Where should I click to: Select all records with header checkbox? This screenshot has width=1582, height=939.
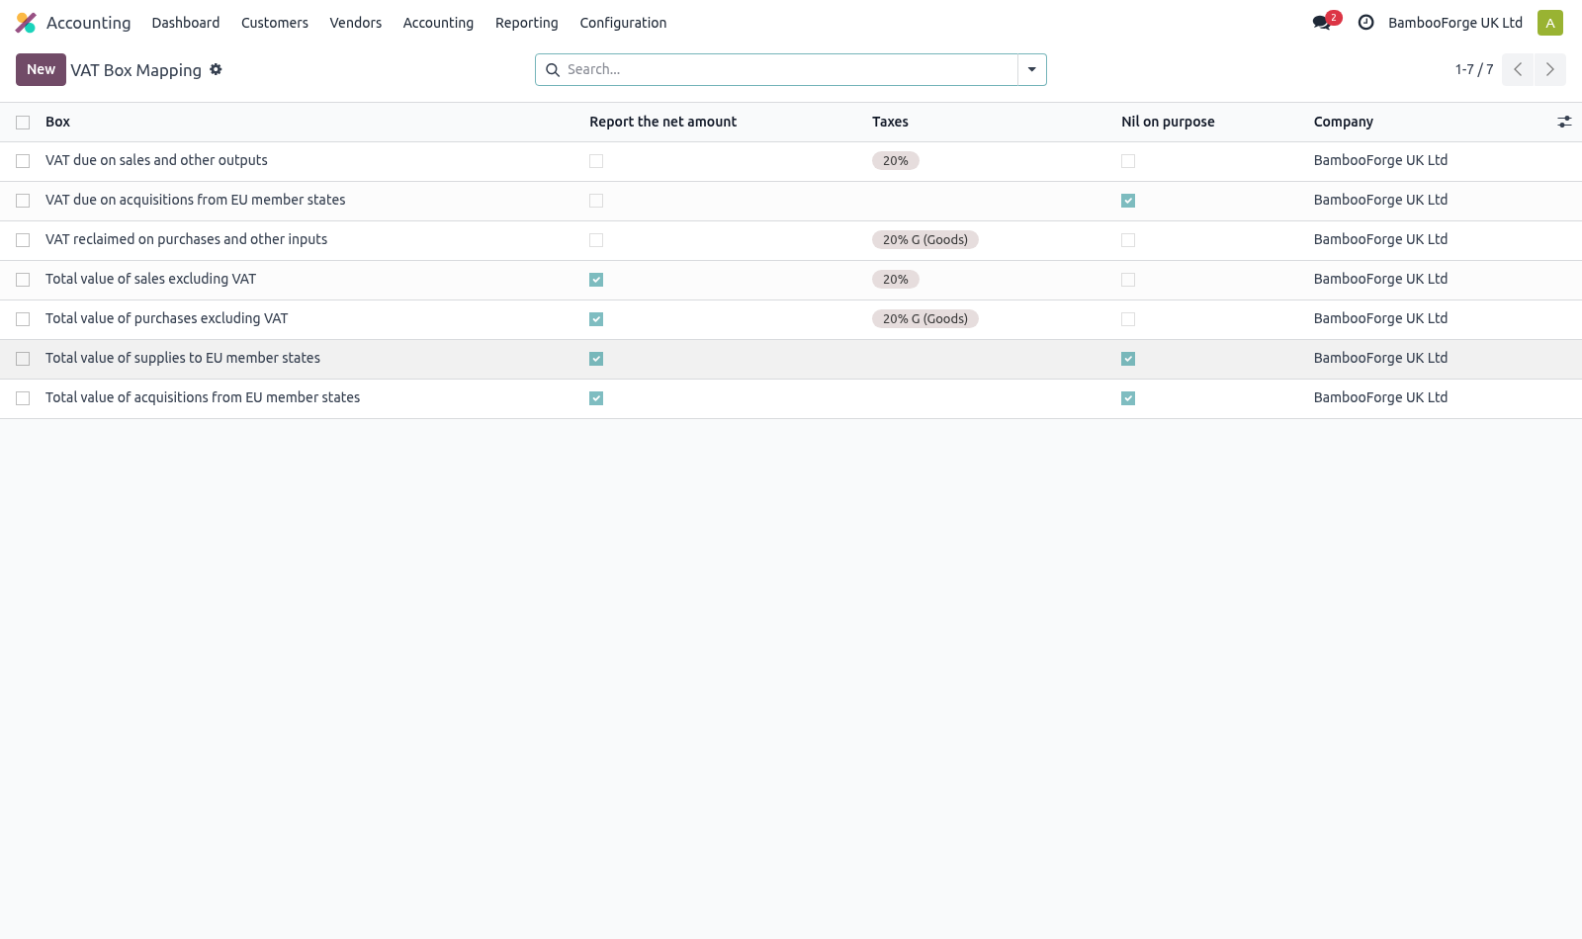coord(23,123)
